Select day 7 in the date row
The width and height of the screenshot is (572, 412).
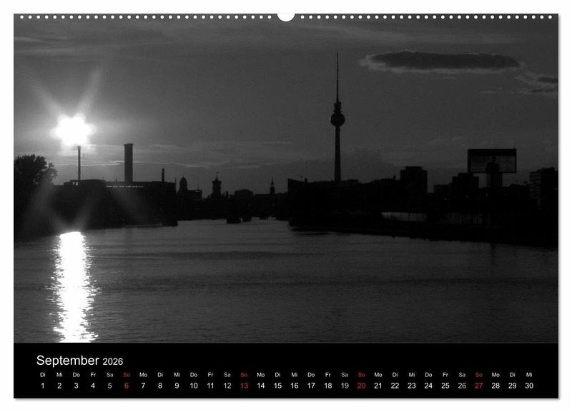click(144, 386)
